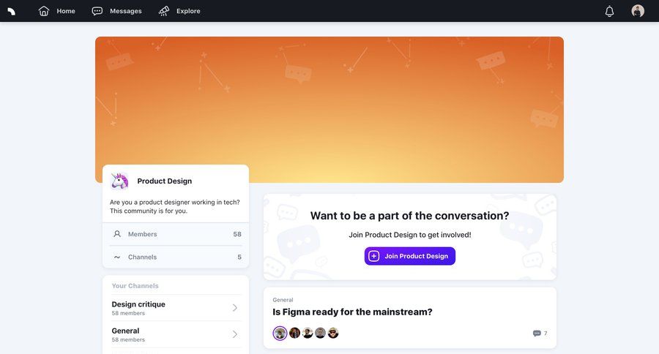The height and width of the screenshot is (354, 659).
Task: Expand the Design critique channel chevron
Action: [x=235, y=308]
